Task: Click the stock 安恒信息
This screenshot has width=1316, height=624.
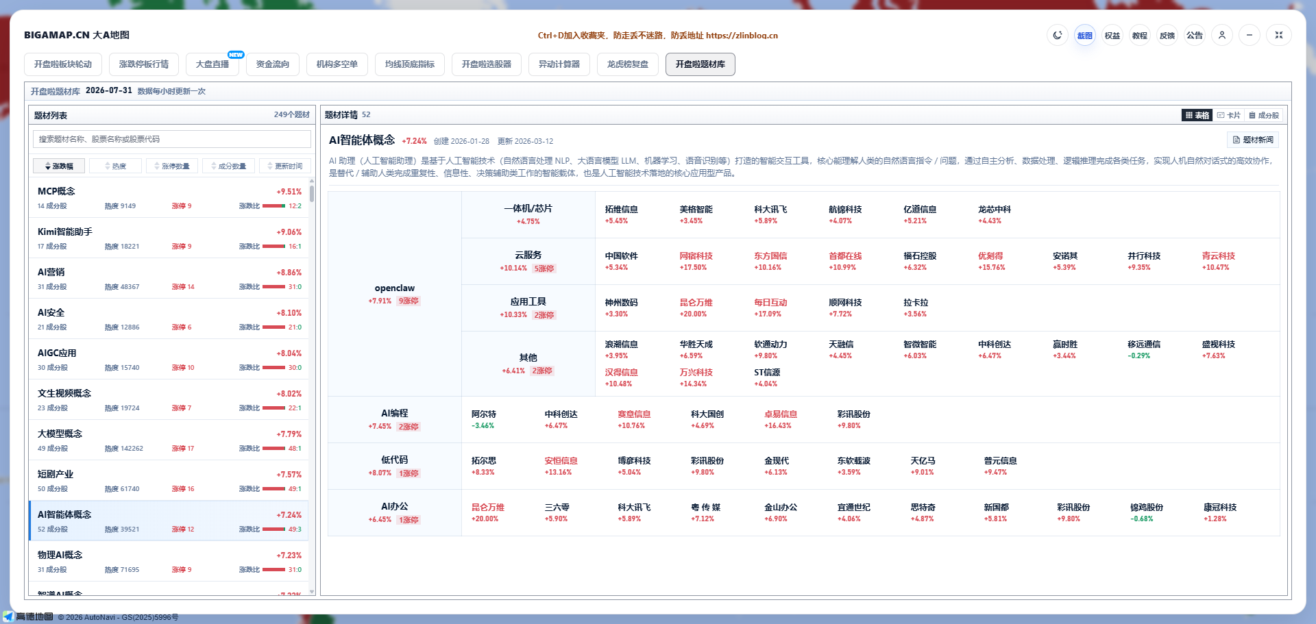Action: click(x=561, y=466)
